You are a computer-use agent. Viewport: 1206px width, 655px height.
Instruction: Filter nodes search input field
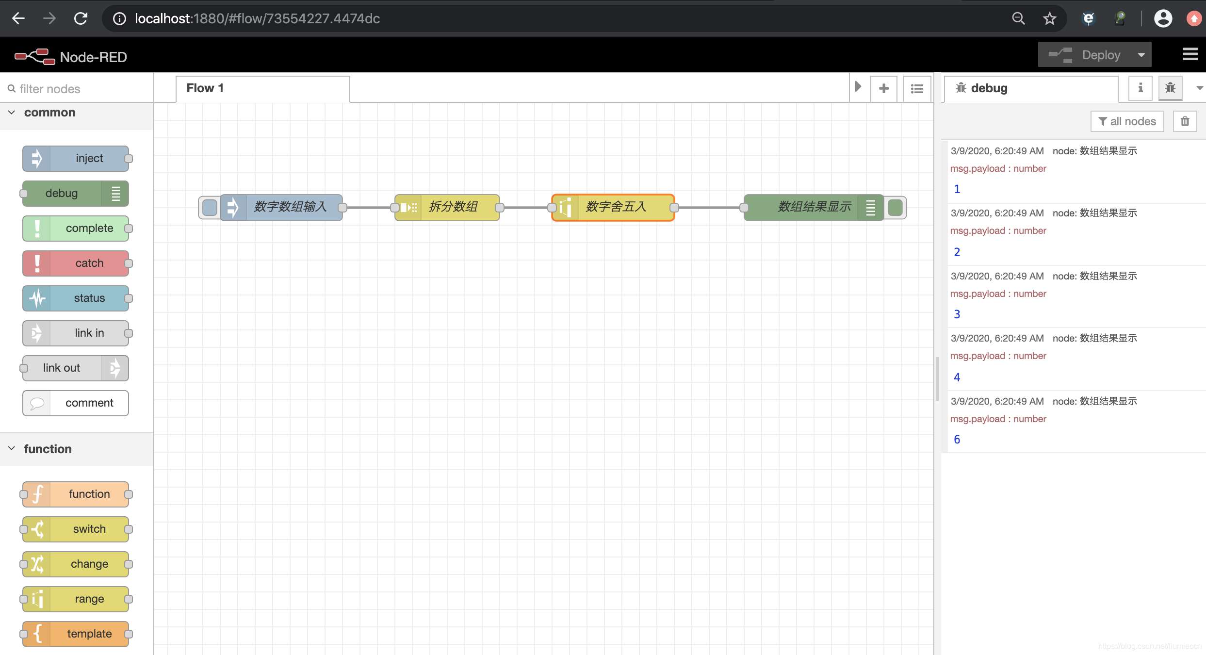click(x=76, y=88)
